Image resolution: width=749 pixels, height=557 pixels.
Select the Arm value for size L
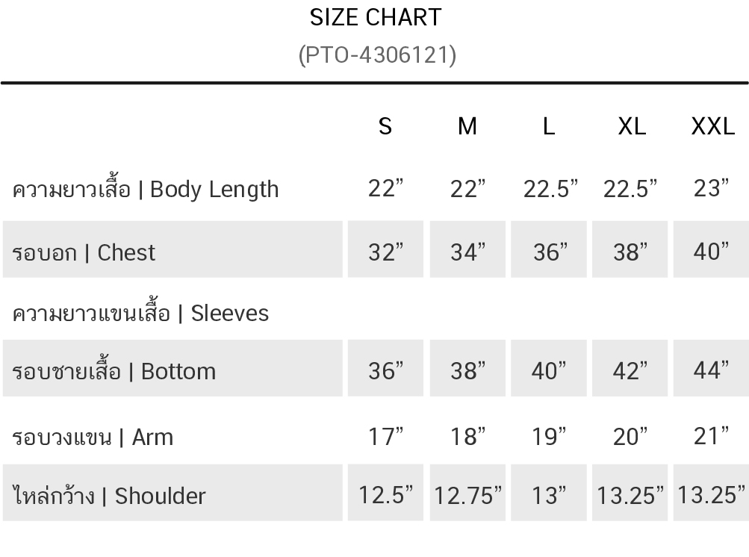pyautogui.click(x=549, y=436)
